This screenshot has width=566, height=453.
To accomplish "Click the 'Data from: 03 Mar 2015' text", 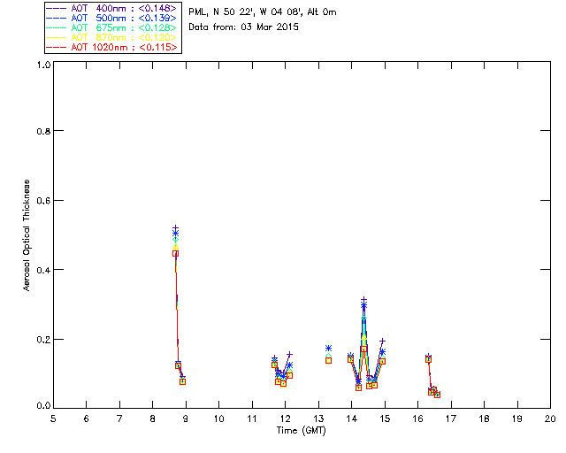I will [244, 27].
